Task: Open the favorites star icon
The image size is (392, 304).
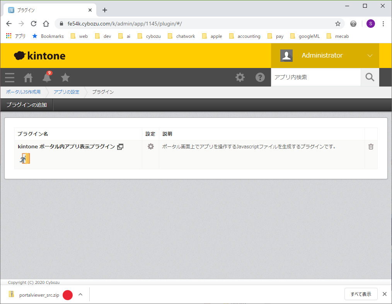Action: (x=65, y=78)
